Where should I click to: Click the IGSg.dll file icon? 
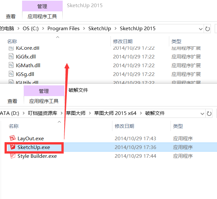(11, 74)
